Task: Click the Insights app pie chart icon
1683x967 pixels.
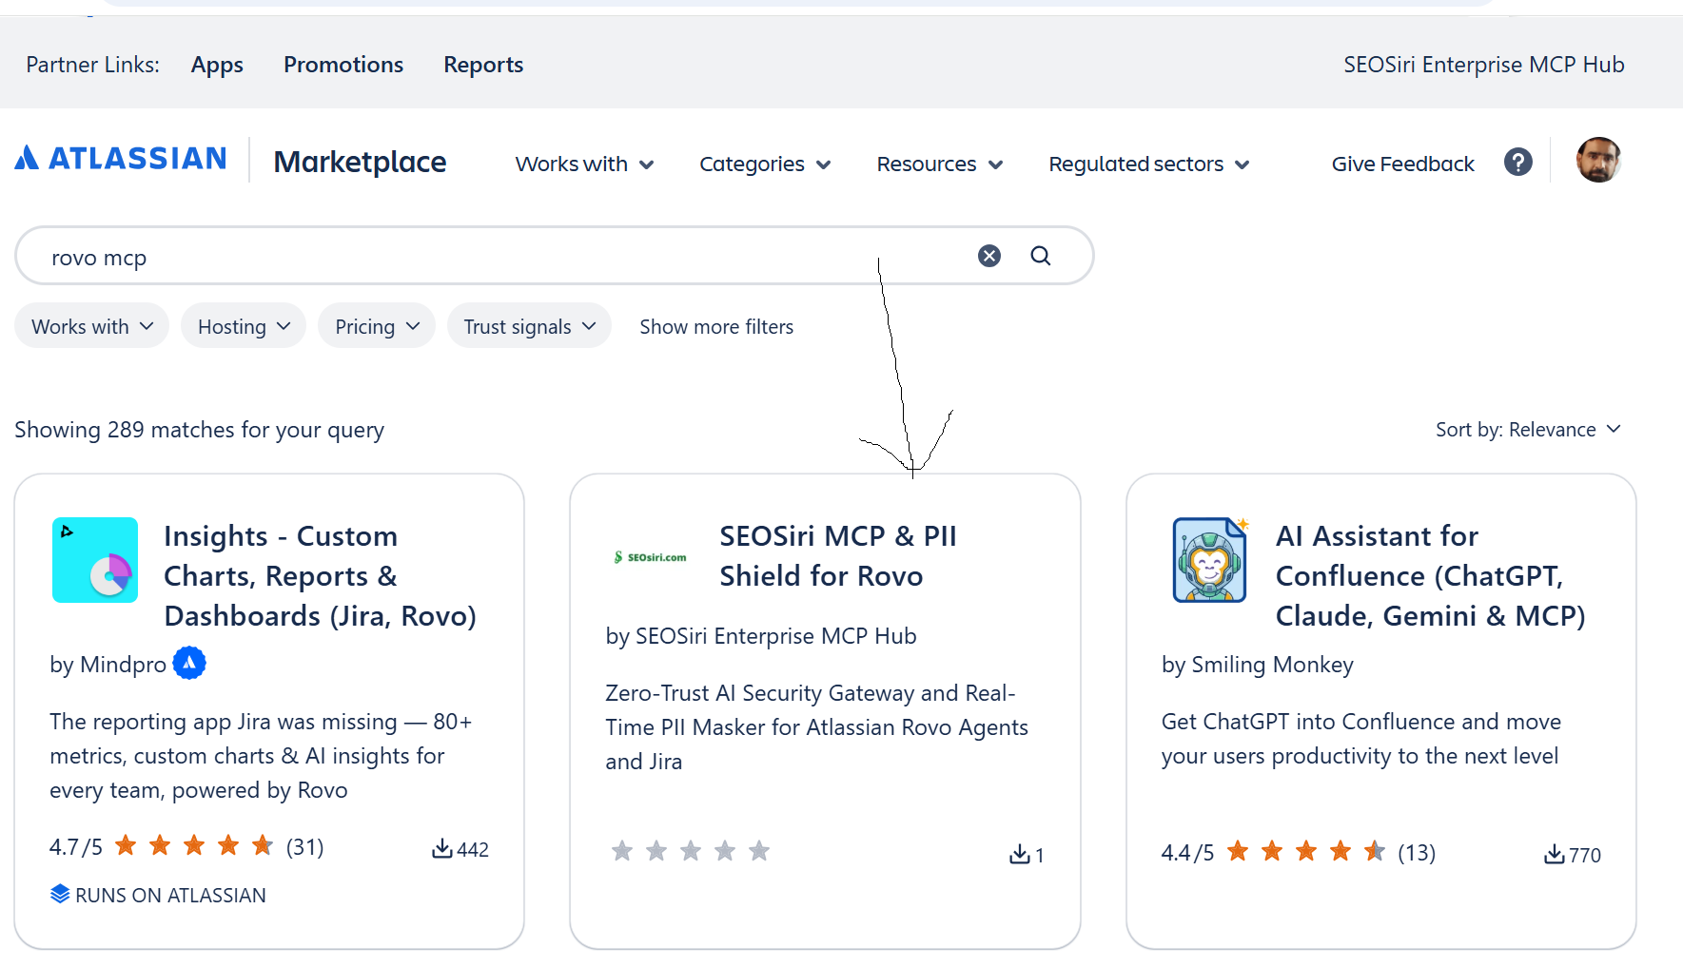Action: click(95, 560)
